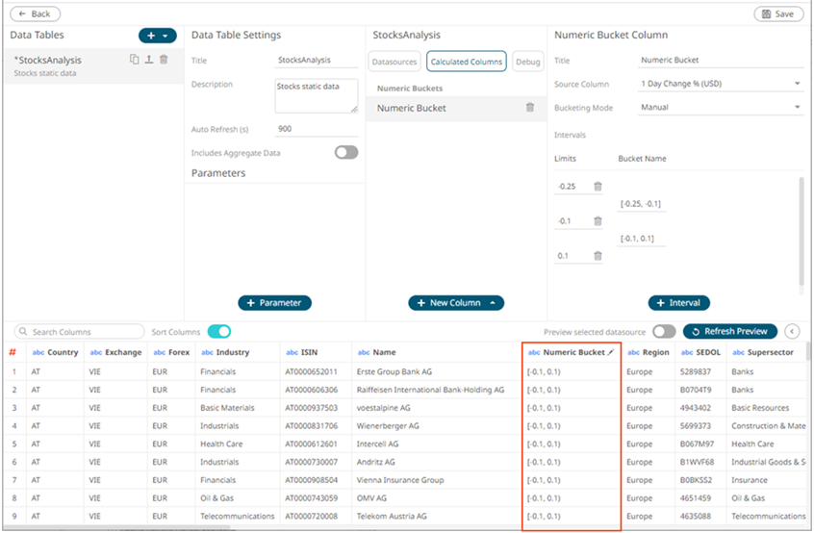The width and height of the screenshot is (814, 533).
Task: Click the pencil icon on Numeric Bucket header
Action: (x=610, y=353)
